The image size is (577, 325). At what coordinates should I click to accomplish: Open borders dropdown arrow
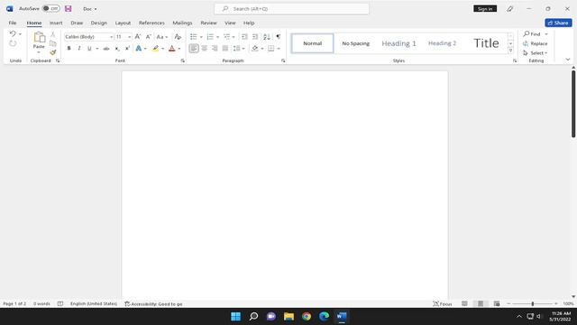tap(279, 49)
